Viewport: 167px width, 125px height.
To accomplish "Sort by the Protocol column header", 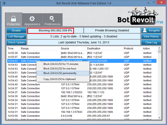I will 132,49.
